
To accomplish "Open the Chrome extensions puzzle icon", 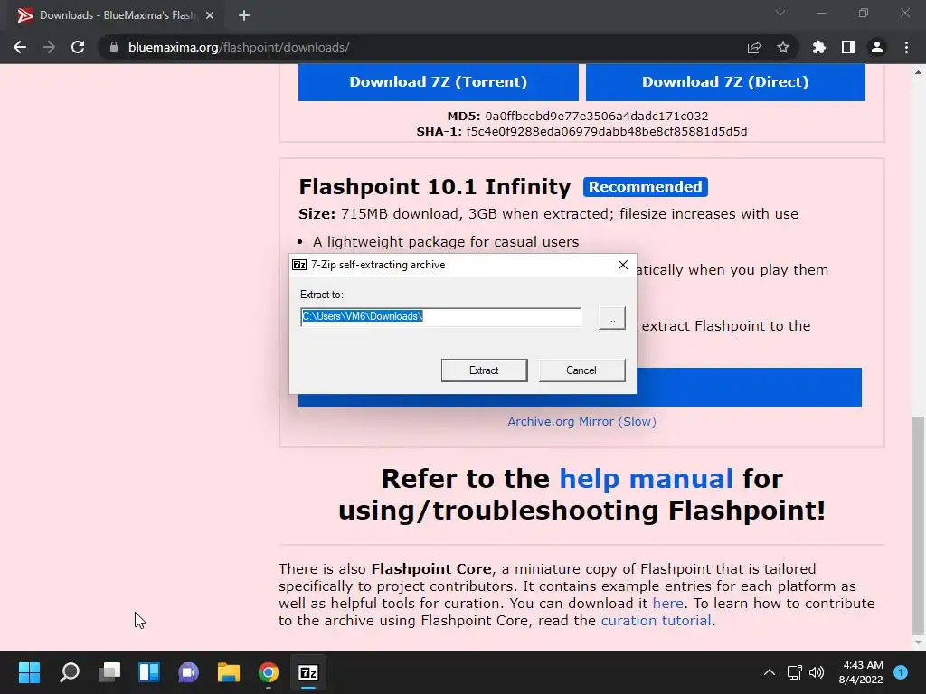I will tap(819, 47).
